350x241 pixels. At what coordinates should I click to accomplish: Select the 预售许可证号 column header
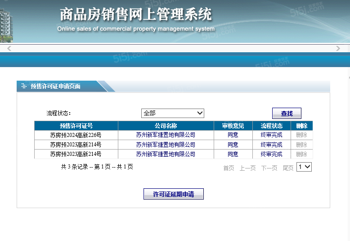click(76, 126)
